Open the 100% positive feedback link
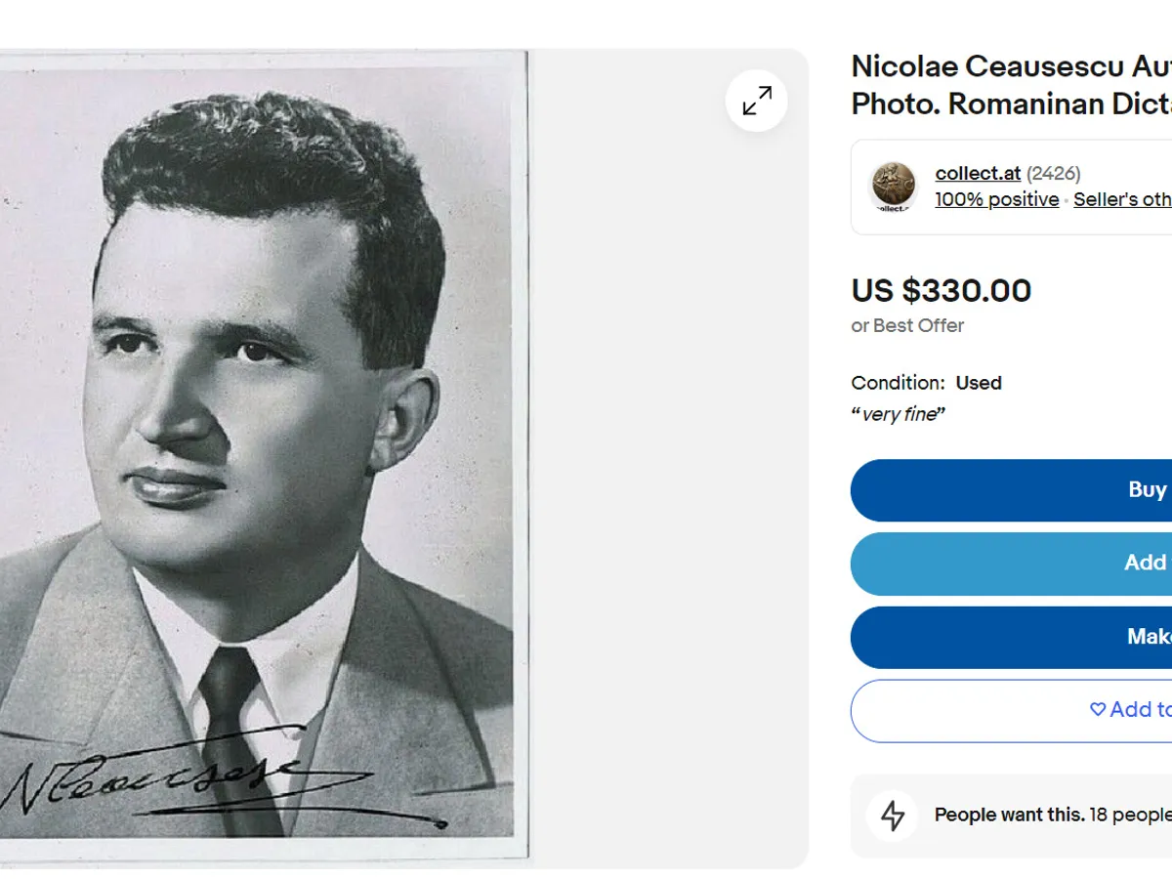Image resolution: width=1172 pixels, height=879 pixels. (x=996, y=199)
